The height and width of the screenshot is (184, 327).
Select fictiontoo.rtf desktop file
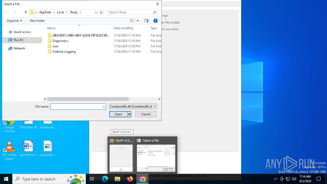(x=28, y=125)
